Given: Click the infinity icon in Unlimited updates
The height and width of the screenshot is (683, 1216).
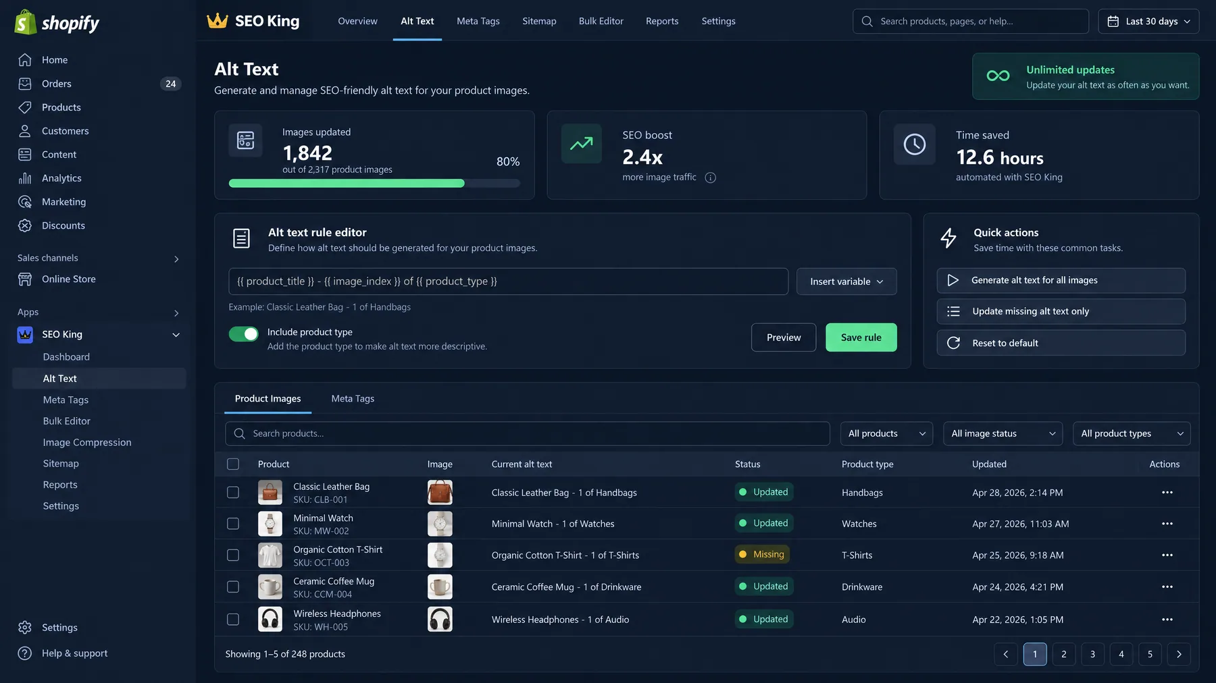Looking at the screenshot, I should pos(998,76).
